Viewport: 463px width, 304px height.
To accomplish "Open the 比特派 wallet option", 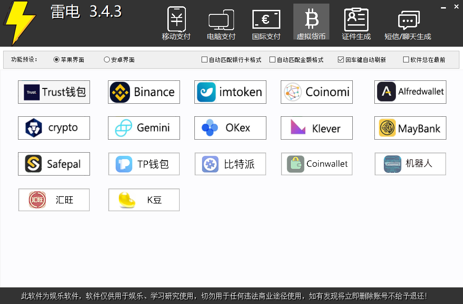I will coord(230,164).
